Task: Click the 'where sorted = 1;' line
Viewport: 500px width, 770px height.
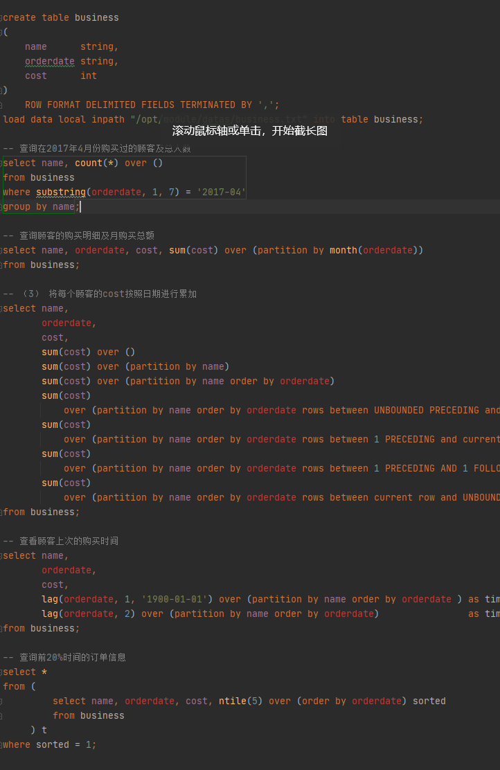Action: [50, 745]
